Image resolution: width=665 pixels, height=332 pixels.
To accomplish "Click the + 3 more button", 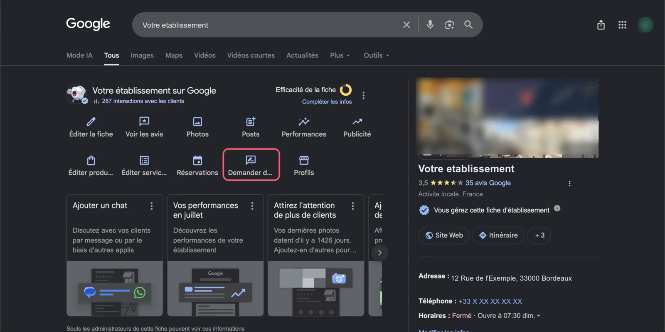I will pos(539,235).
